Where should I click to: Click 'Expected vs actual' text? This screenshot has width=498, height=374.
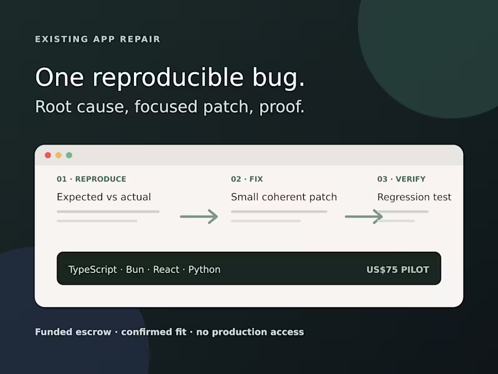tap(104, 197)
